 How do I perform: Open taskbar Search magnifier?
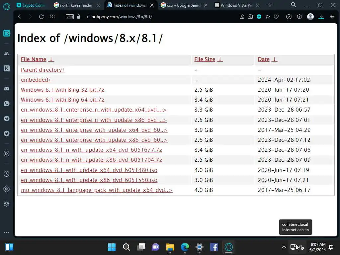click(126, 247)
